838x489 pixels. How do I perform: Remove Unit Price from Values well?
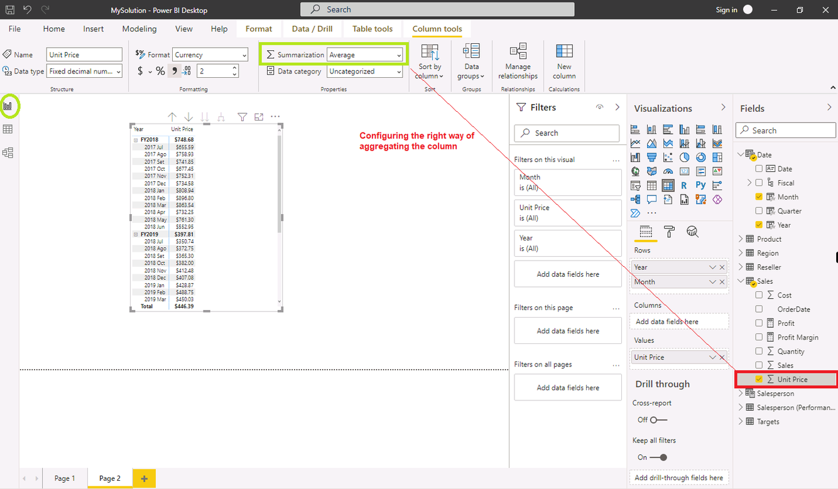(722, 357)
